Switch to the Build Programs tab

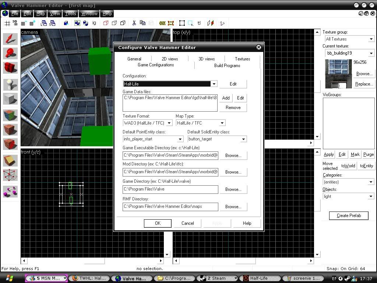(x=227, y=66)
